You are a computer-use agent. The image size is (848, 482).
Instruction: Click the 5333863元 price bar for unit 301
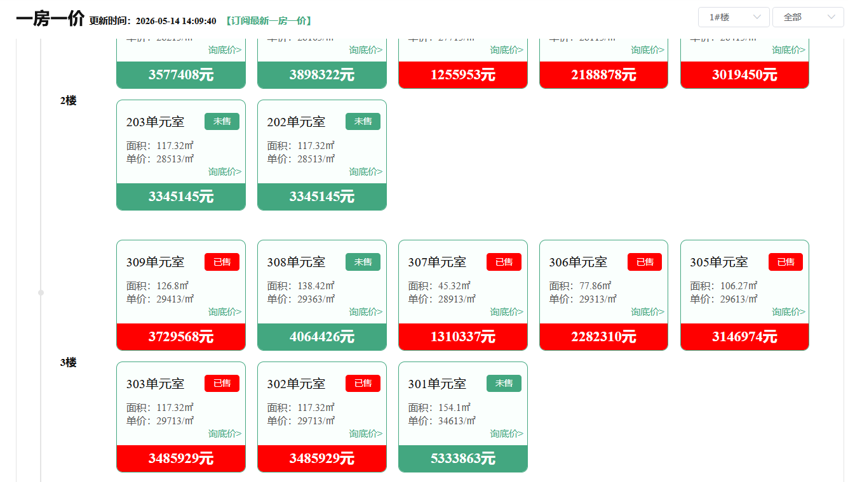point(463,459)
